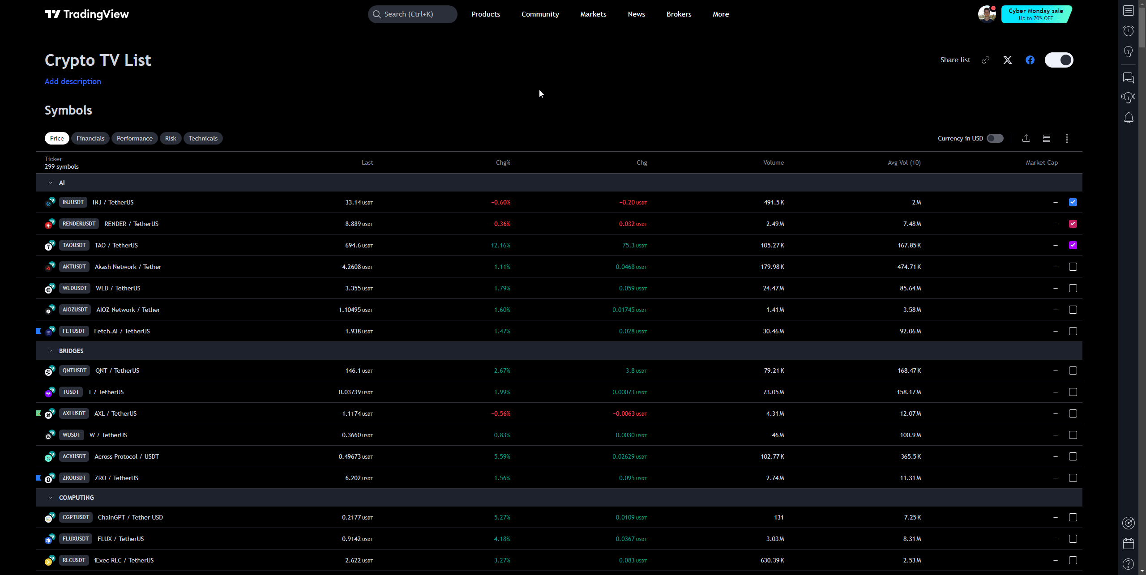Select the Price tab
1146x575 pixels.
[x=57, y=138]
